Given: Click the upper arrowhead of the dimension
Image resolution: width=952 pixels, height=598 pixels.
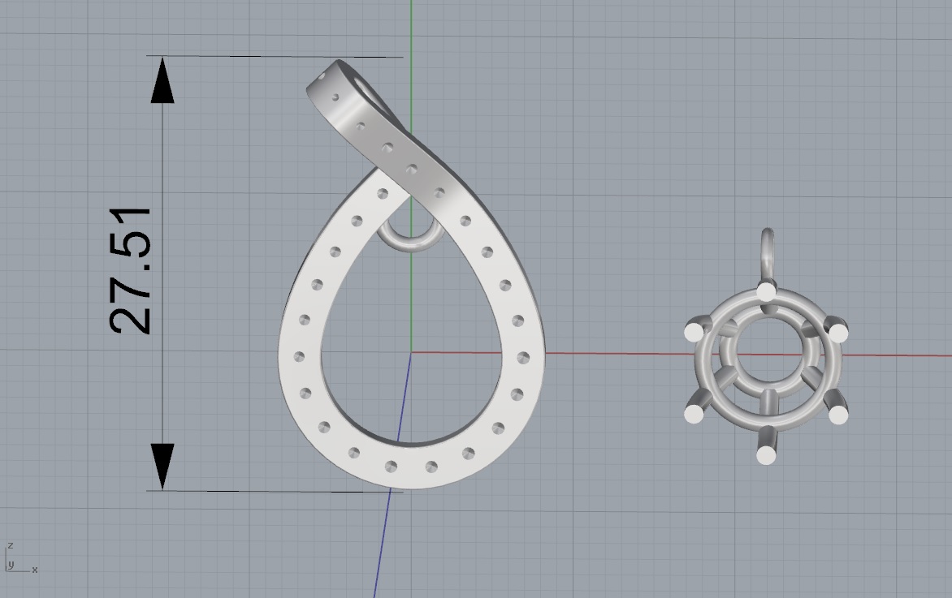Looking at the screenshot, I should (x=163, y=81).
